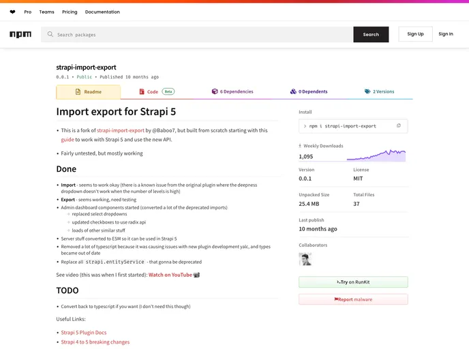Click the weekly downloads sparkline chart
Image resolution: width=469 pixels, height=349 pixels.
376,155
